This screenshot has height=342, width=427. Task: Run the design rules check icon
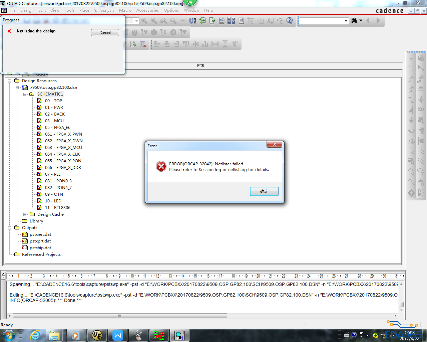point(212,21)
